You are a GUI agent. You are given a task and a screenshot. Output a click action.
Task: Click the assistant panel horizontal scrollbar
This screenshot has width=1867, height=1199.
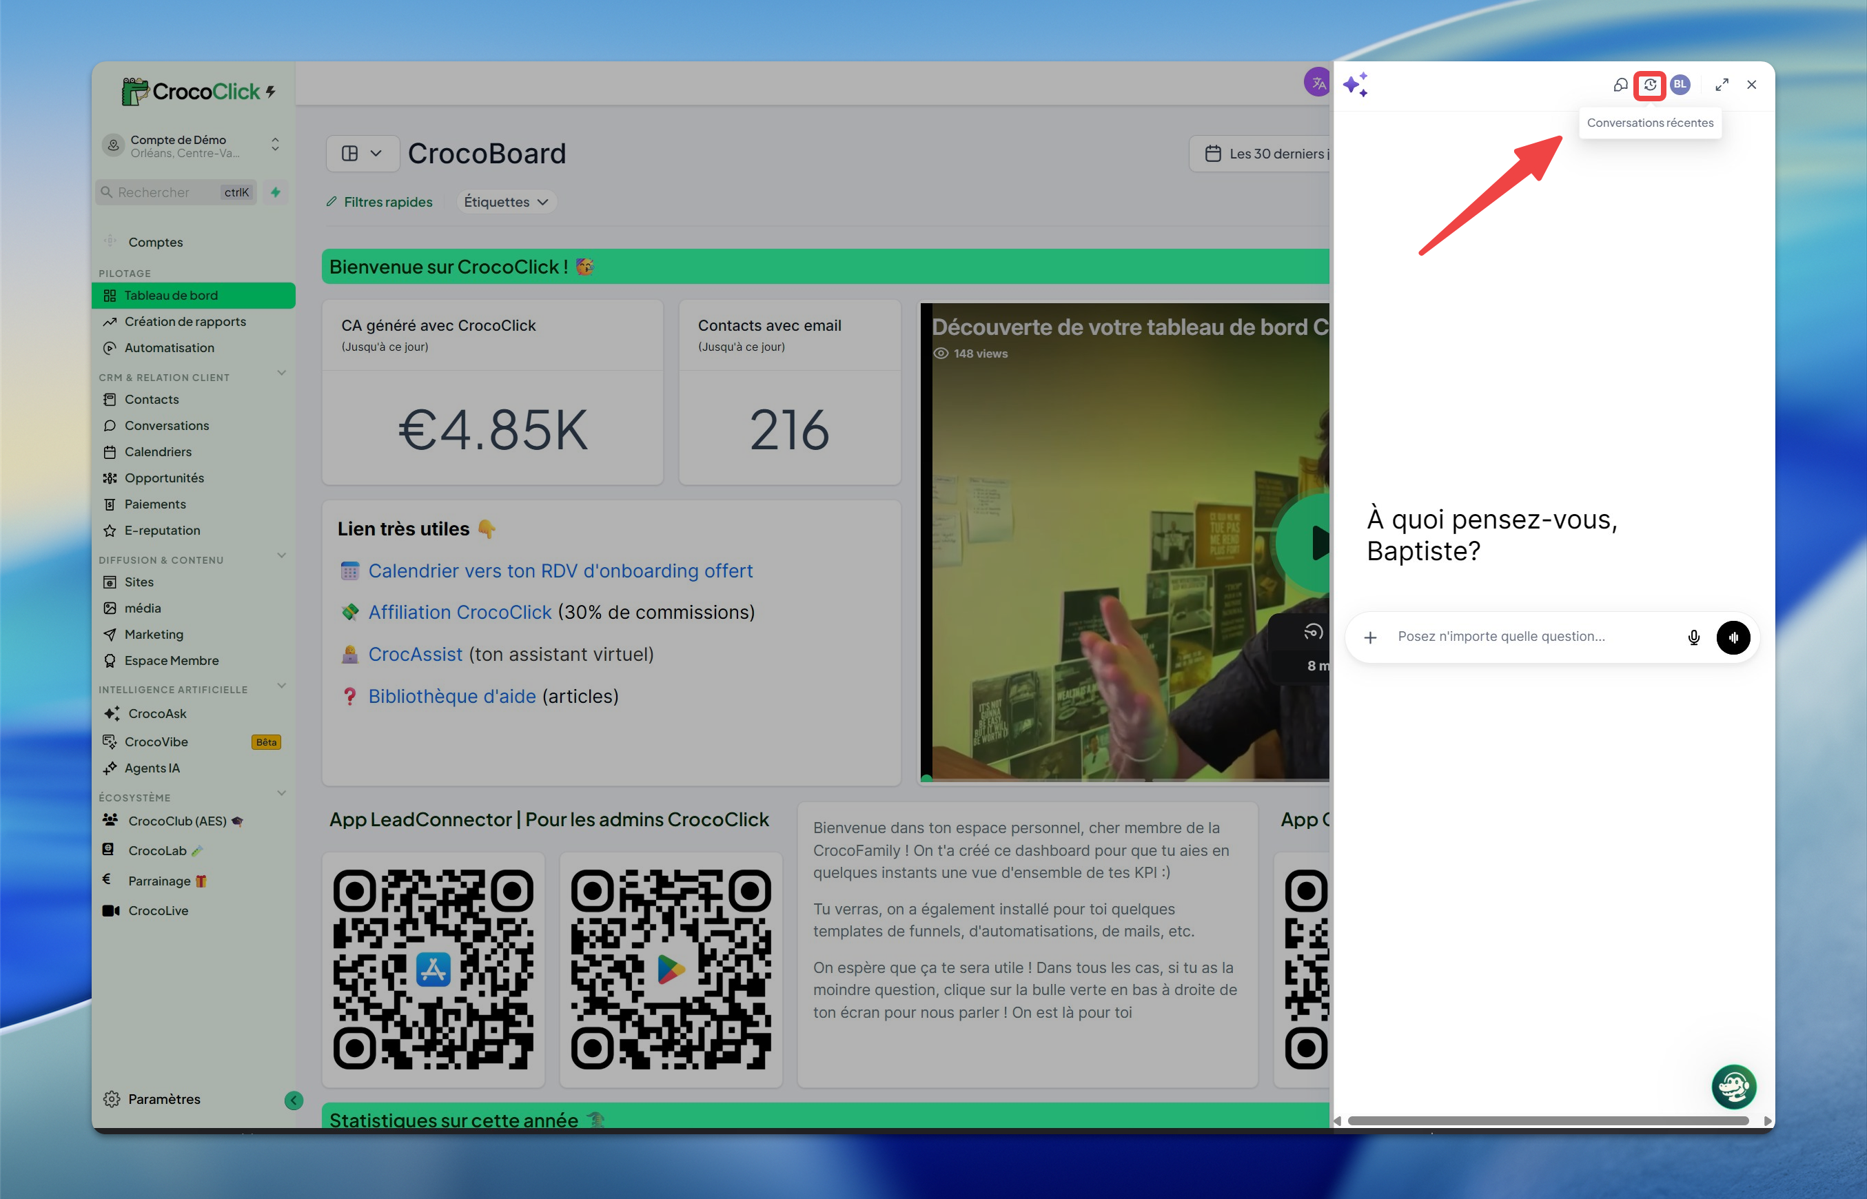[x=1548, y=1120]
